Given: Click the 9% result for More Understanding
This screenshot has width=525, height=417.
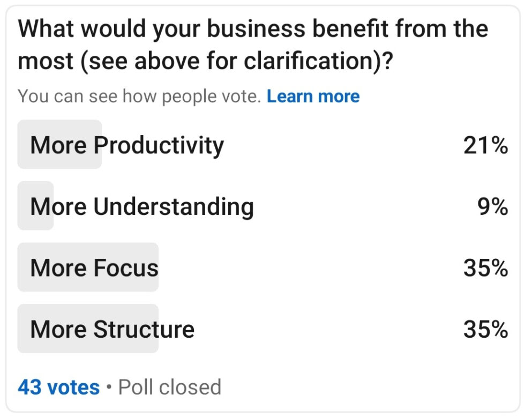Looking at the screenshot, I should point(491,206).
